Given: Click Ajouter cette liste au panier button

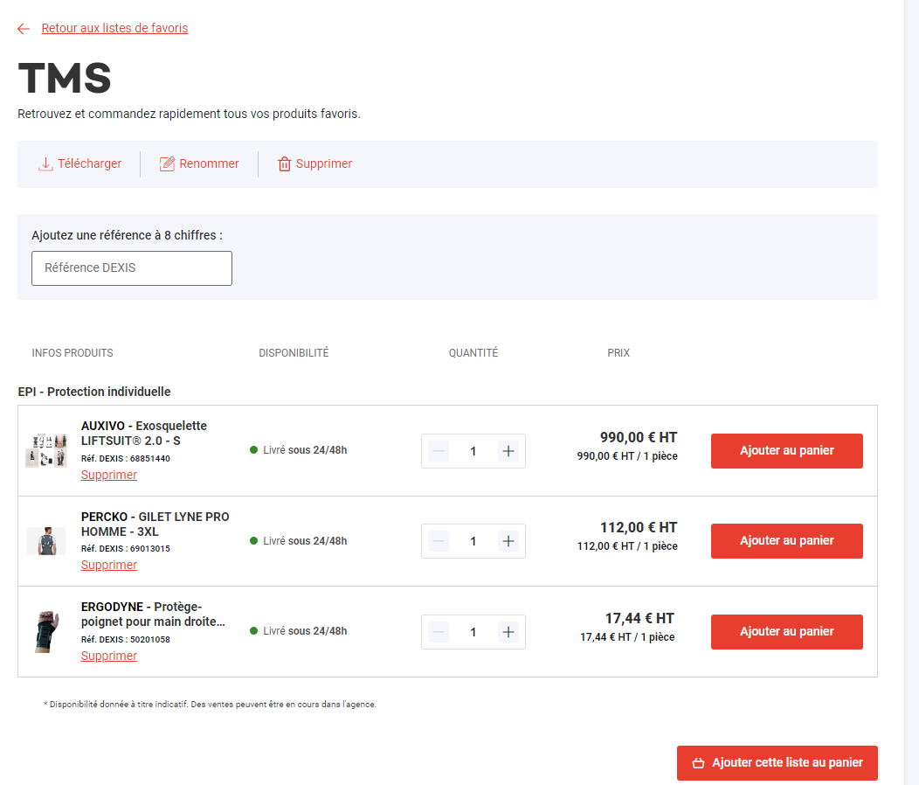Looking at the screenshot, I should coord(777,762).
